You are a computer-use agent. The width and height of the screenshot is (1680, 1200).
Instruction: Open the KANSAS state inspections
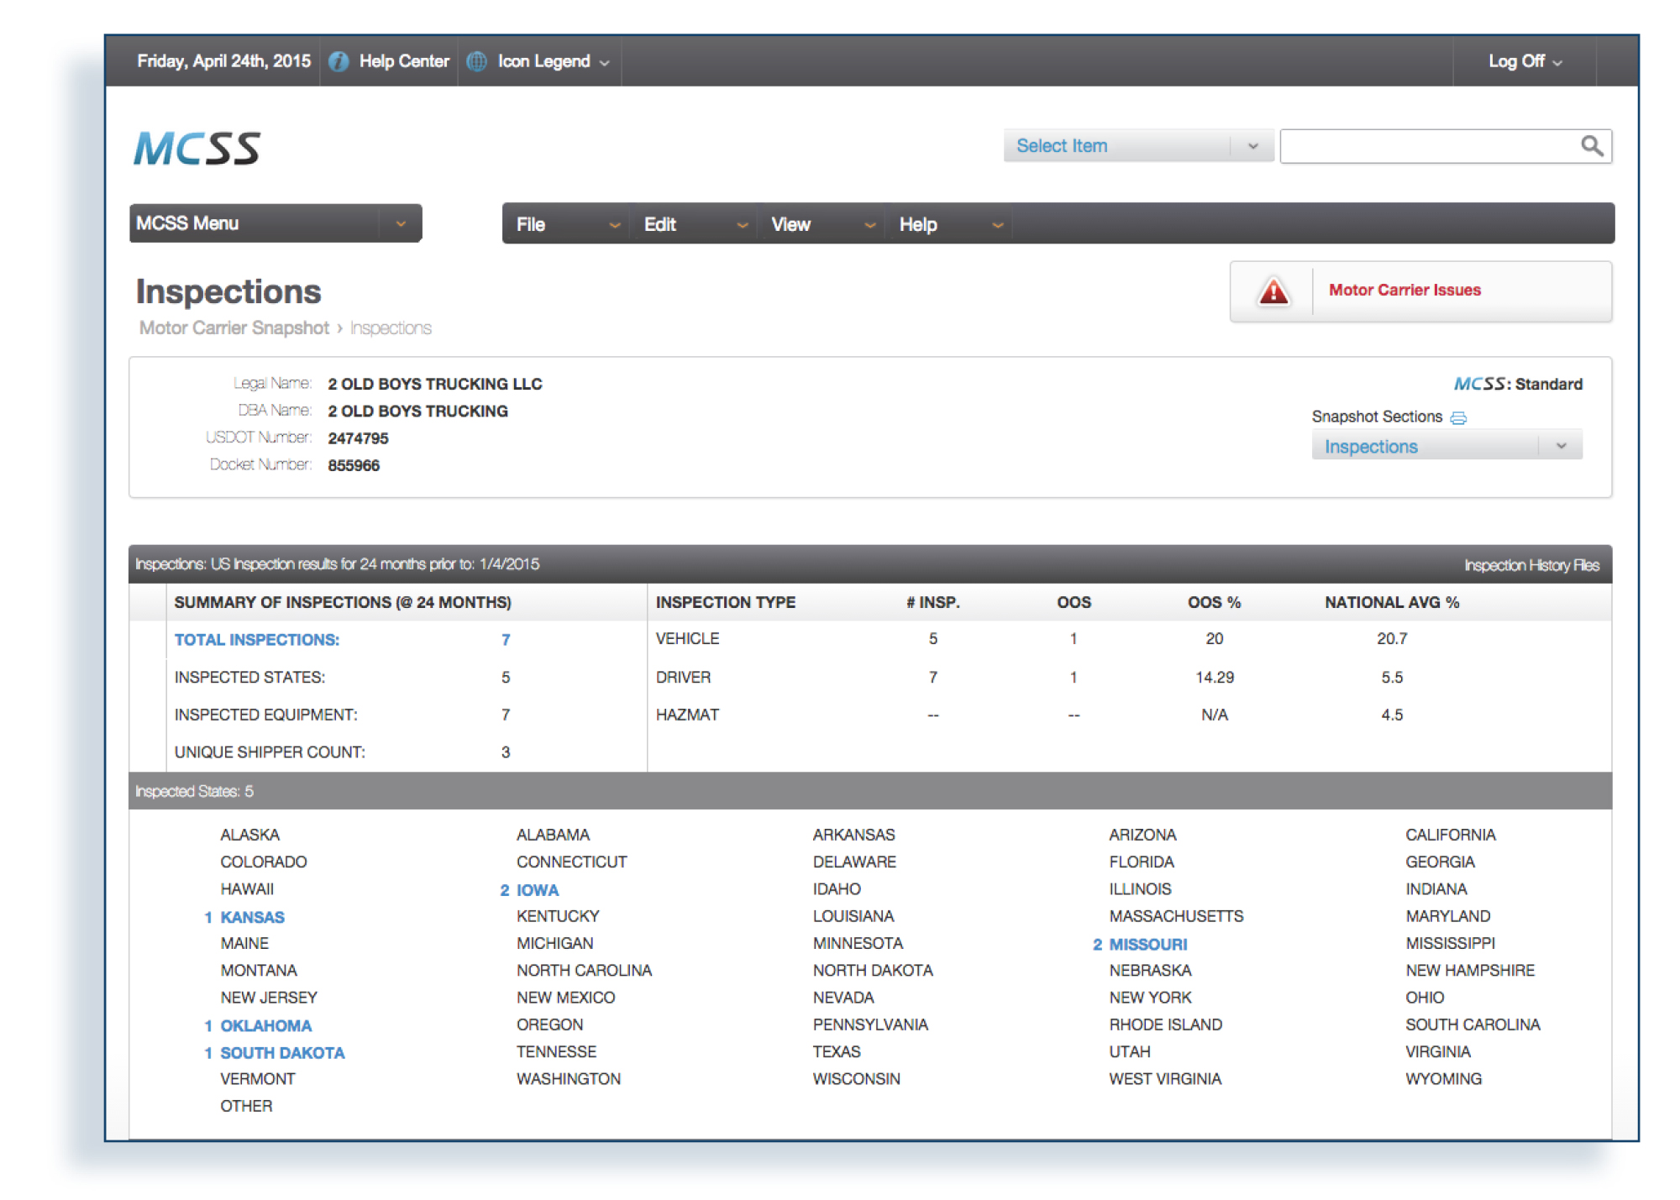coord(252,917)
